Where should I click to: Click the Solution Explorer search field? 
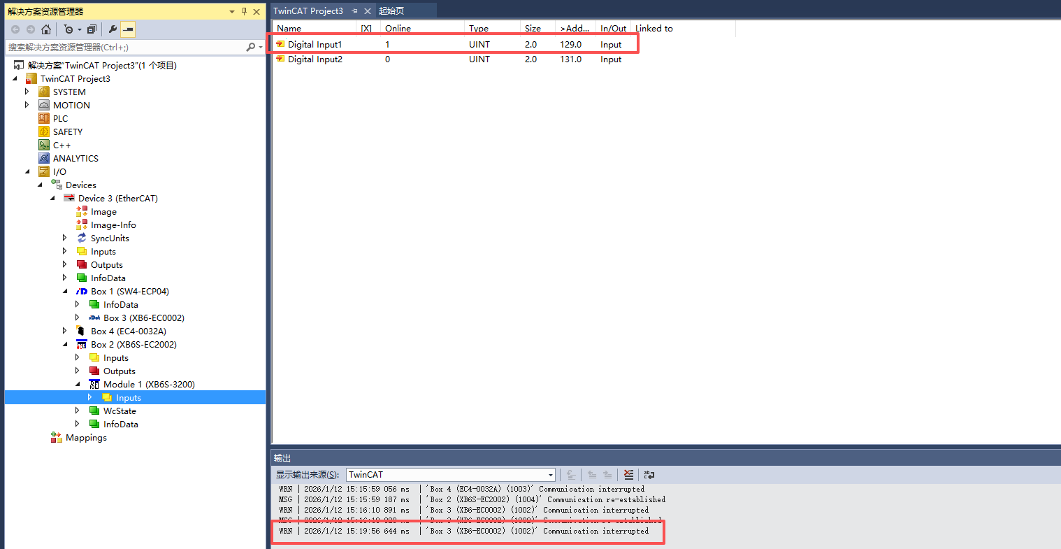click(126, 48)
